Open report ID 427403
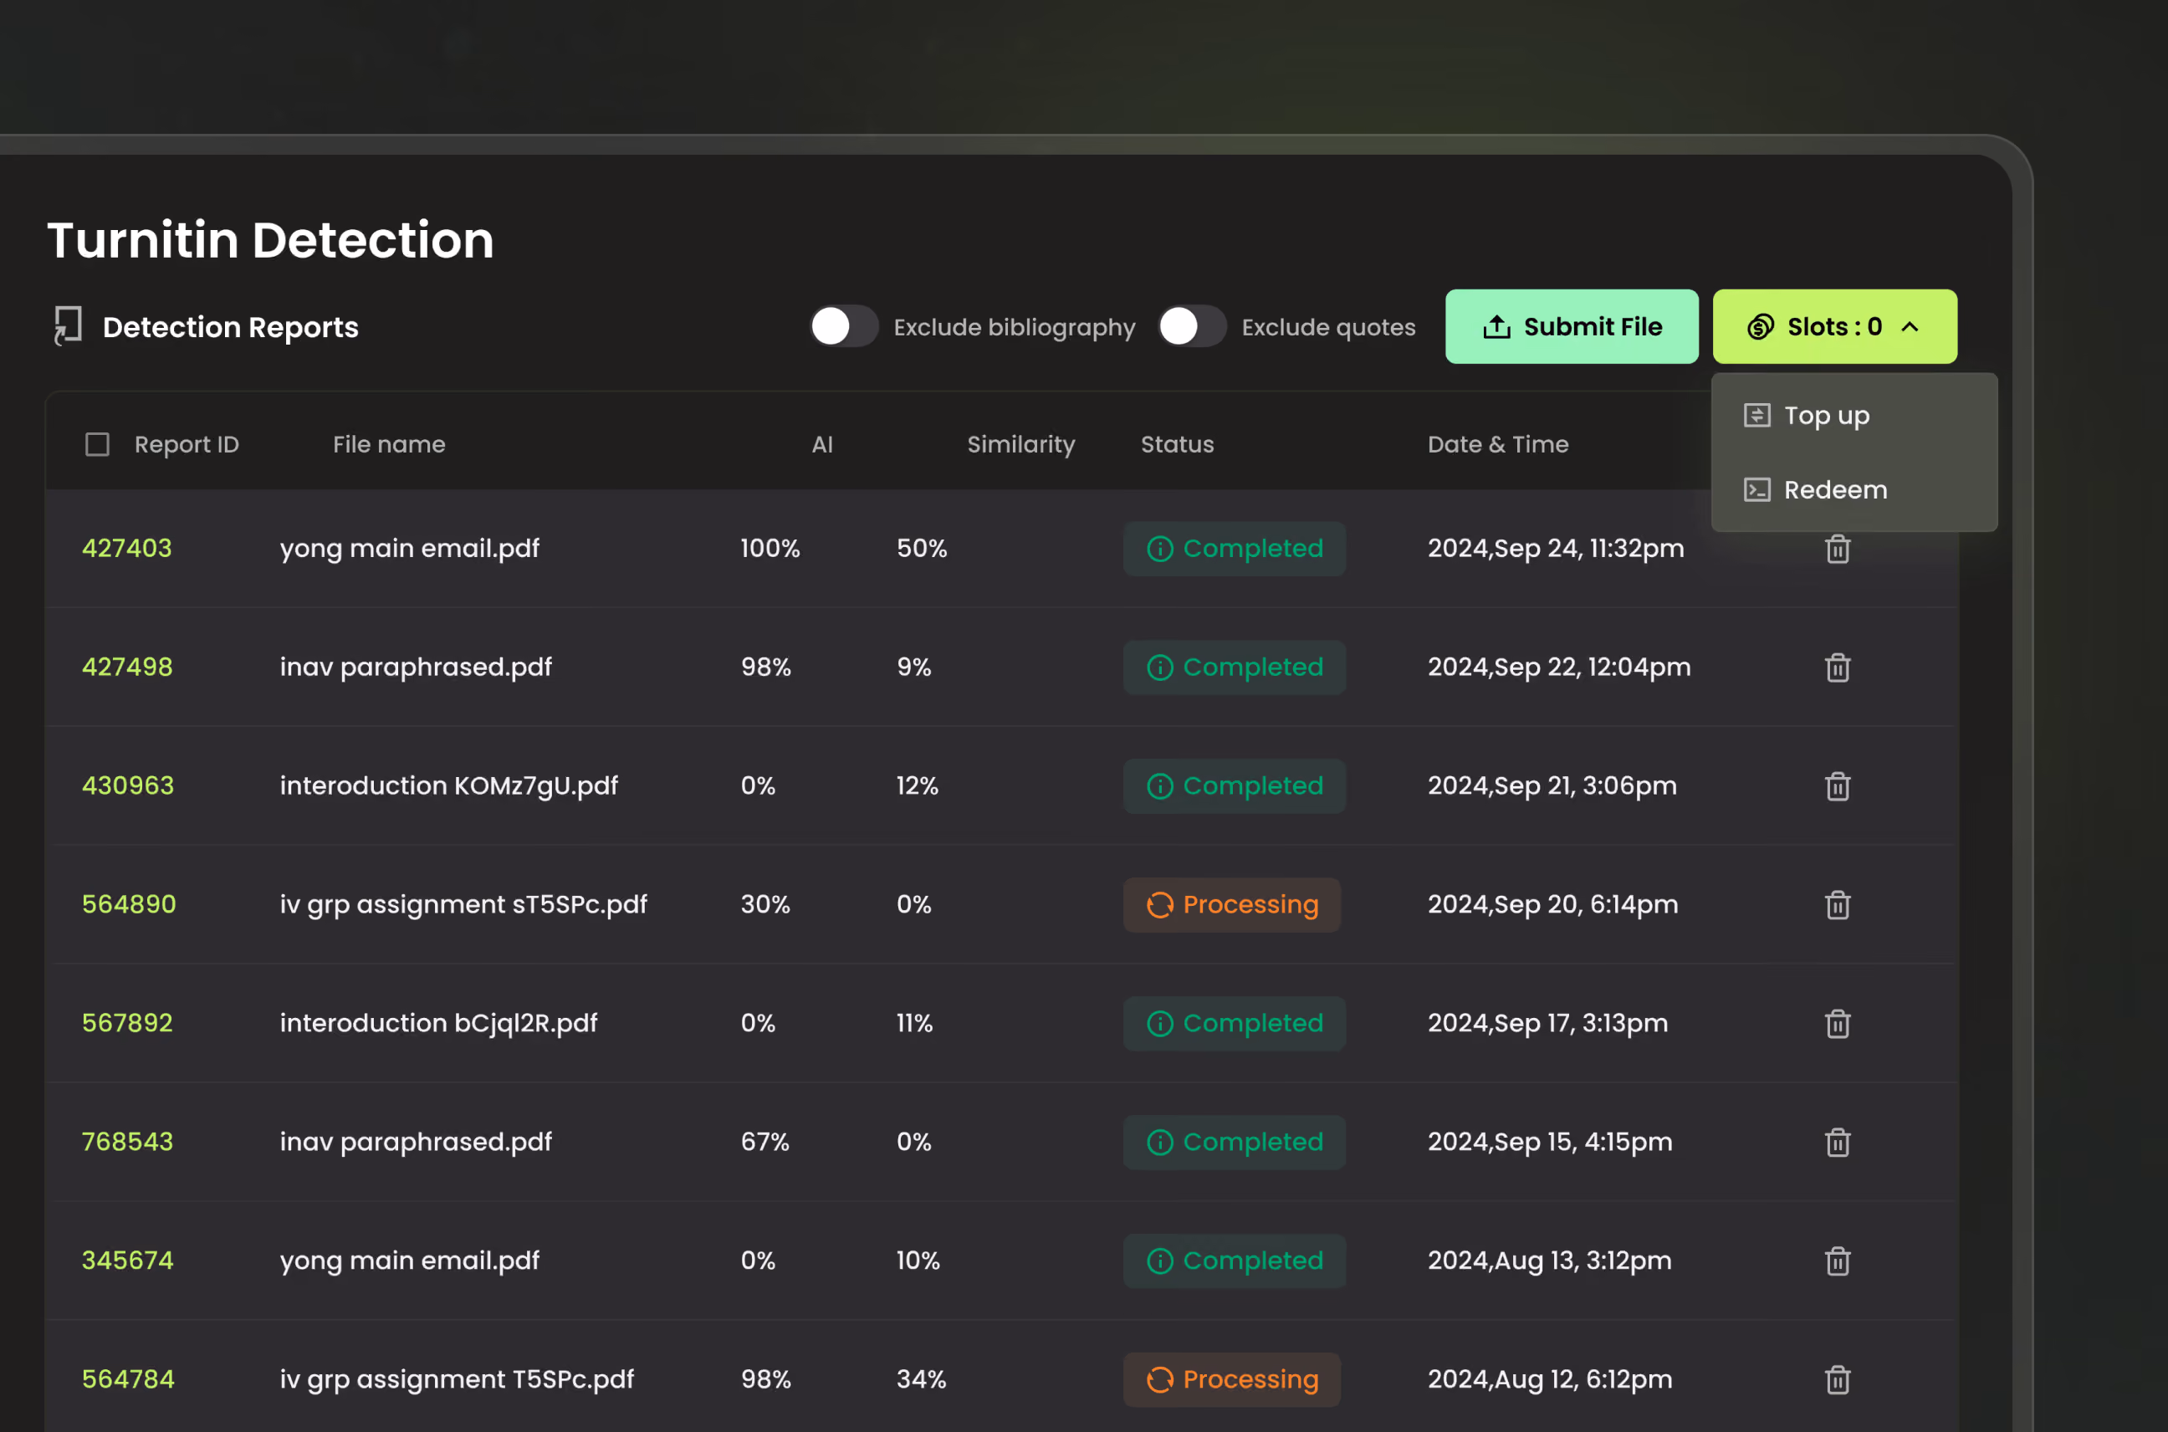 (127, 548)
